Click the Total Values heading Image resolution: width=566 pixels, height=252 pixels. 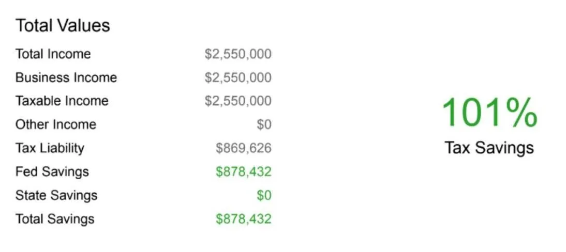coord(63,26)
